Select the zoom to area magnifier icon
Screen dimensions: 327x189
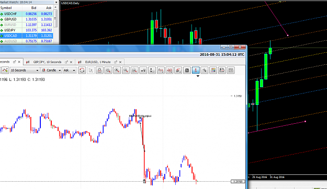click(134, 70)
